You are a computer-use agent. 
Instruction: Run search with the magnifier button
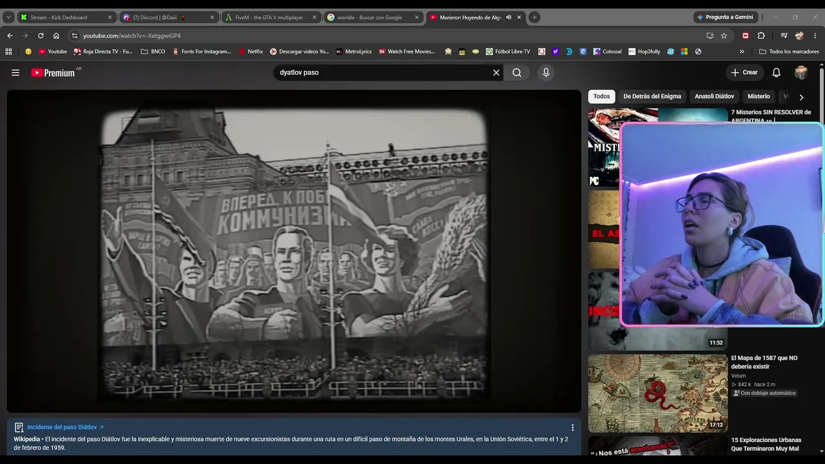click(517, 73)
